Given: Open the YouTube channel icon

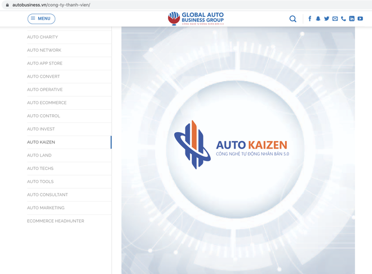Looking at the screenshot, I should tap(360, 19).
